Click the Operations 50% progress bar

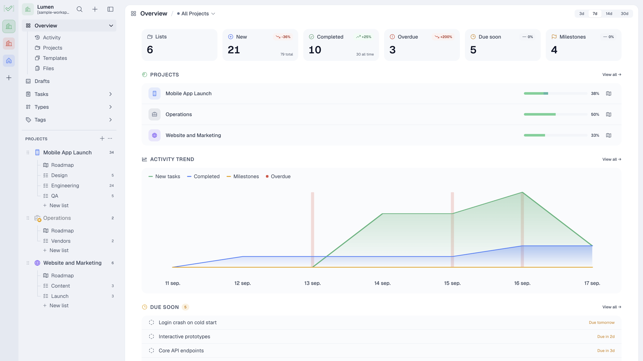pyautogui.click(x=556, y=114)
